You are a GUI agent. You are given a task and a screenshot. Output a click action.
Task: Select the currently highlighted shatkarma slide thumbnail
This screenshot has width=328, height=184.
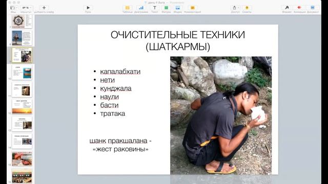click(22, 55)
